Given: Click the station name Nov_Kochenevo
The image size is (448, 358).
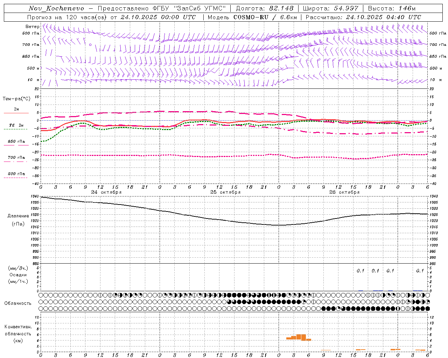Looking at the screenshot, I should click(56, 8).
